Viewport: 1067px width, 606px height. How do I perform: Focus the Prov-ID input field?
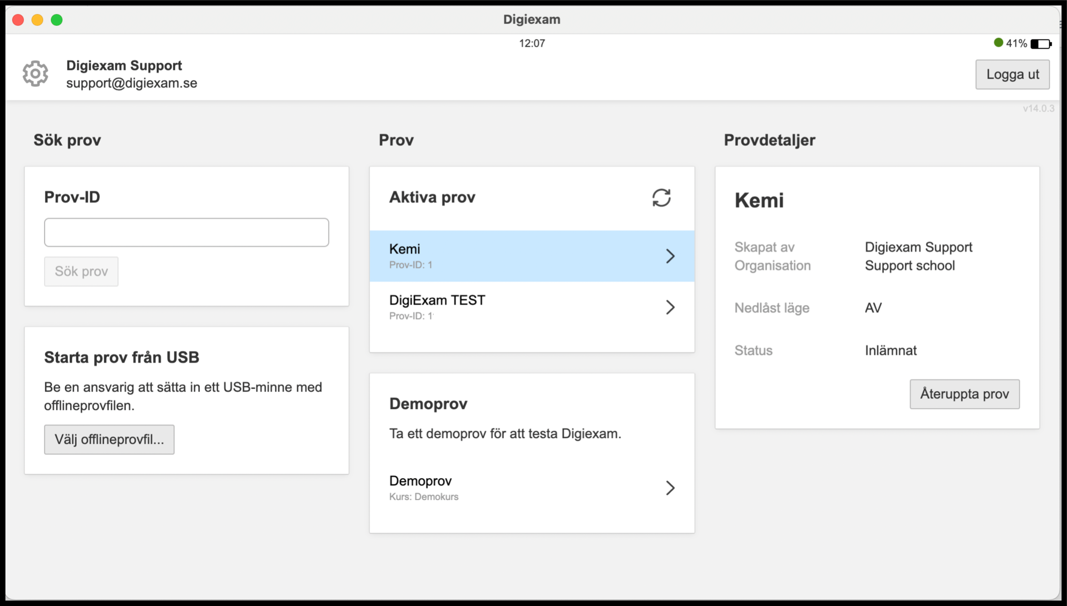click(187, 233)
